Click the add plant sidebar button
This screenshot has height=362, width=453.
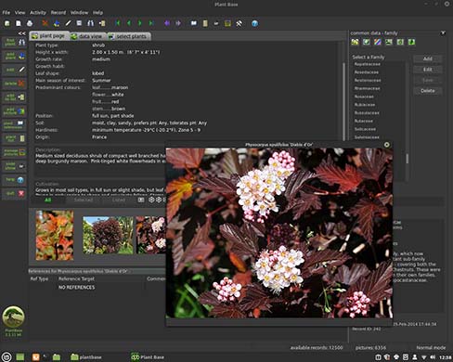[15, 56]
